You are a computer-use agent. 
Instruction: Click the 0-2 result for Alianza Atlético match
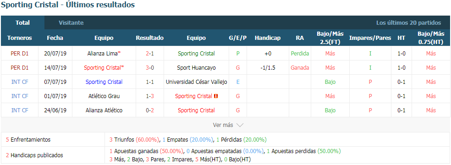[149, 110]
